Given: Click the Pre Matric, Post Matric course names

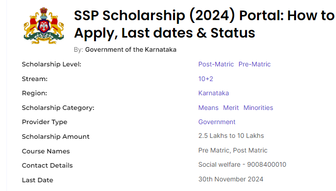Looking at the screenshot, I should pyautogui.click(x=233, y=150).
